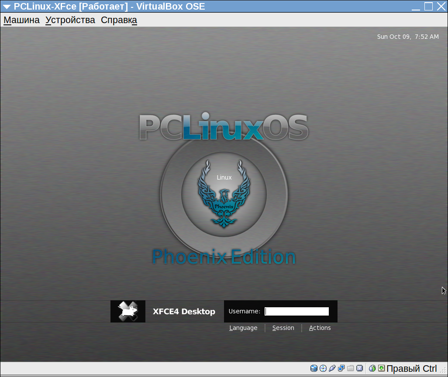Open the Справка menu
The width and height of the screenshot is (448, 377).
click(x=119, y=20)
